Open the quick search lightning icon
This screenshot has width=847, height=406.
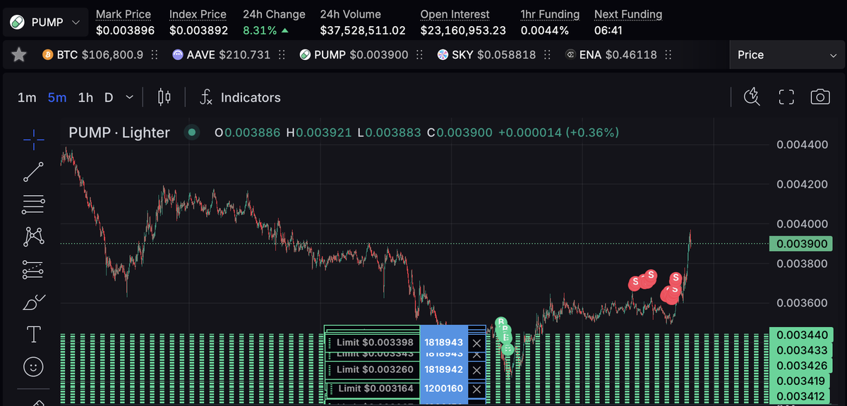pos(752,97)
